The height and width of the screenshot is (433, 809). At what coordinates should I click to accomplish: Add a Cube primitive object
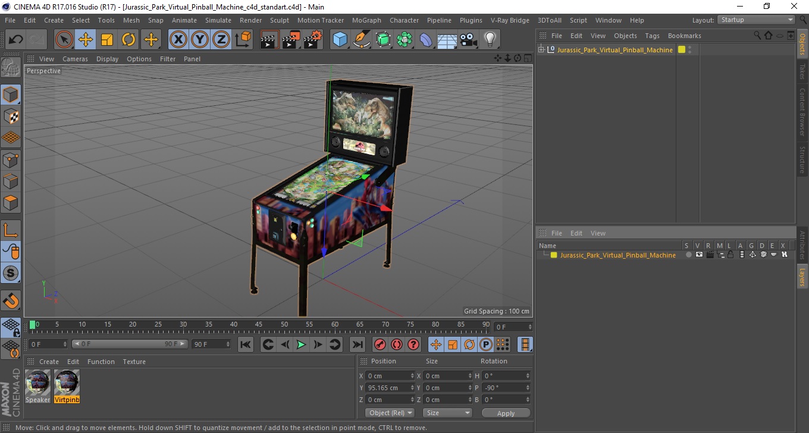[x=340, y=40]
